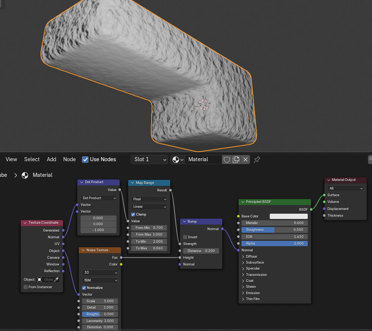Collapse the Bump node
Viewport: 372px width, 331px height.
coord(184,222)
